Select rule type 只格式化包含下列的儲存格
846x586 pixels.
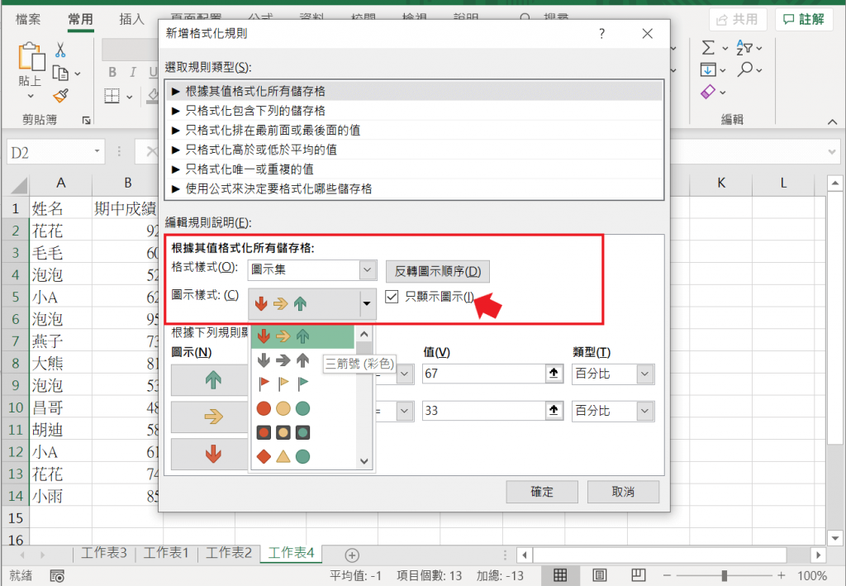tap(414, 111)
